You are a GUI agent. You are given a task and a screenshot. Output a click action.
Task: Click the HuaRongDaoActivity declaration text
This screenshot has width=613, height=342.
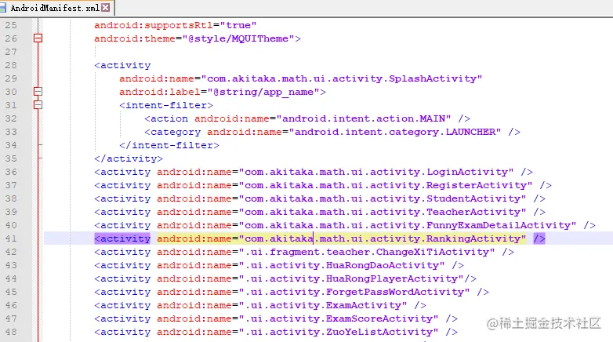point(279,265)
